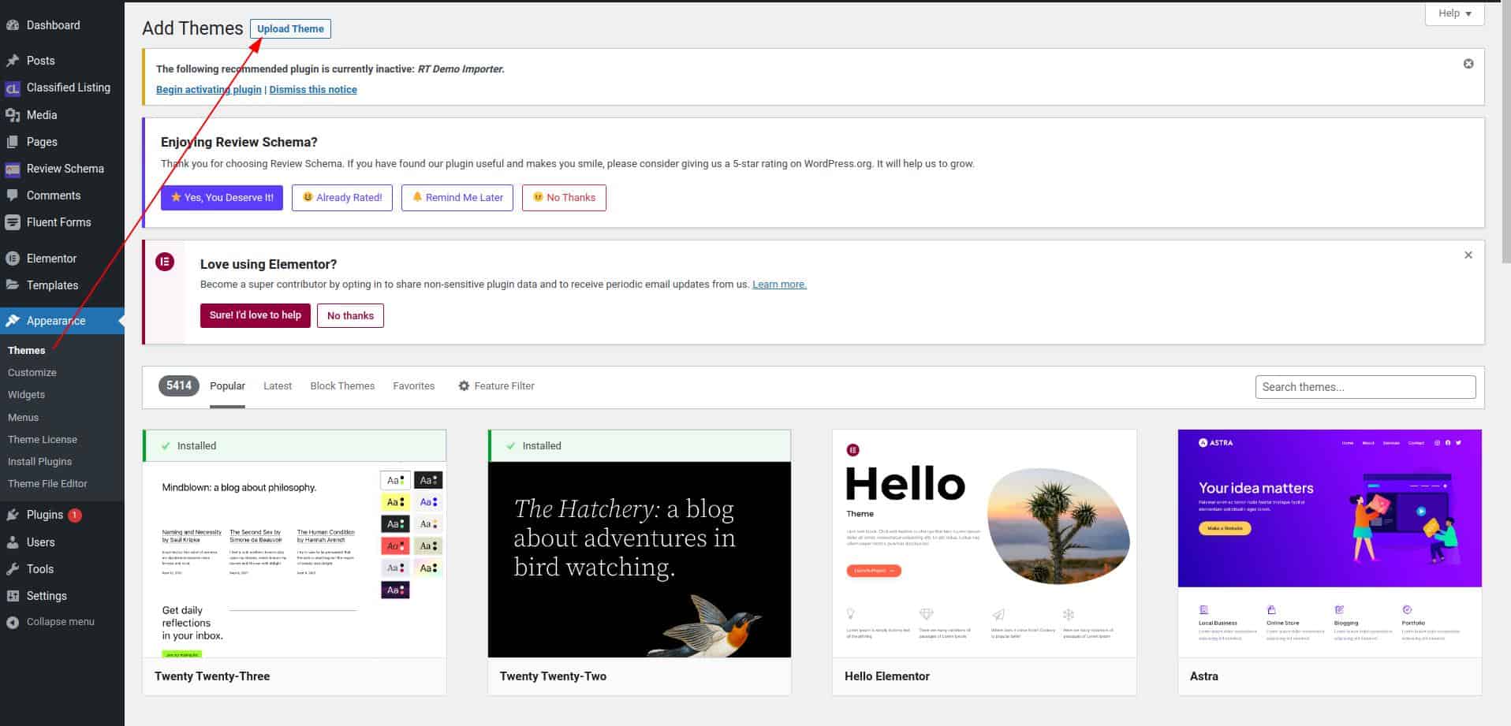Click the Classified Listing CL icon
This screenshot has height=726, width=1511.
click(x=13, y=88)
